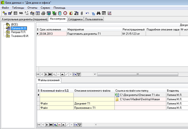This screenshot has width=188, height=129.
Task: Click the paperclip attachments toolbar icon
Action: (82, 13)
